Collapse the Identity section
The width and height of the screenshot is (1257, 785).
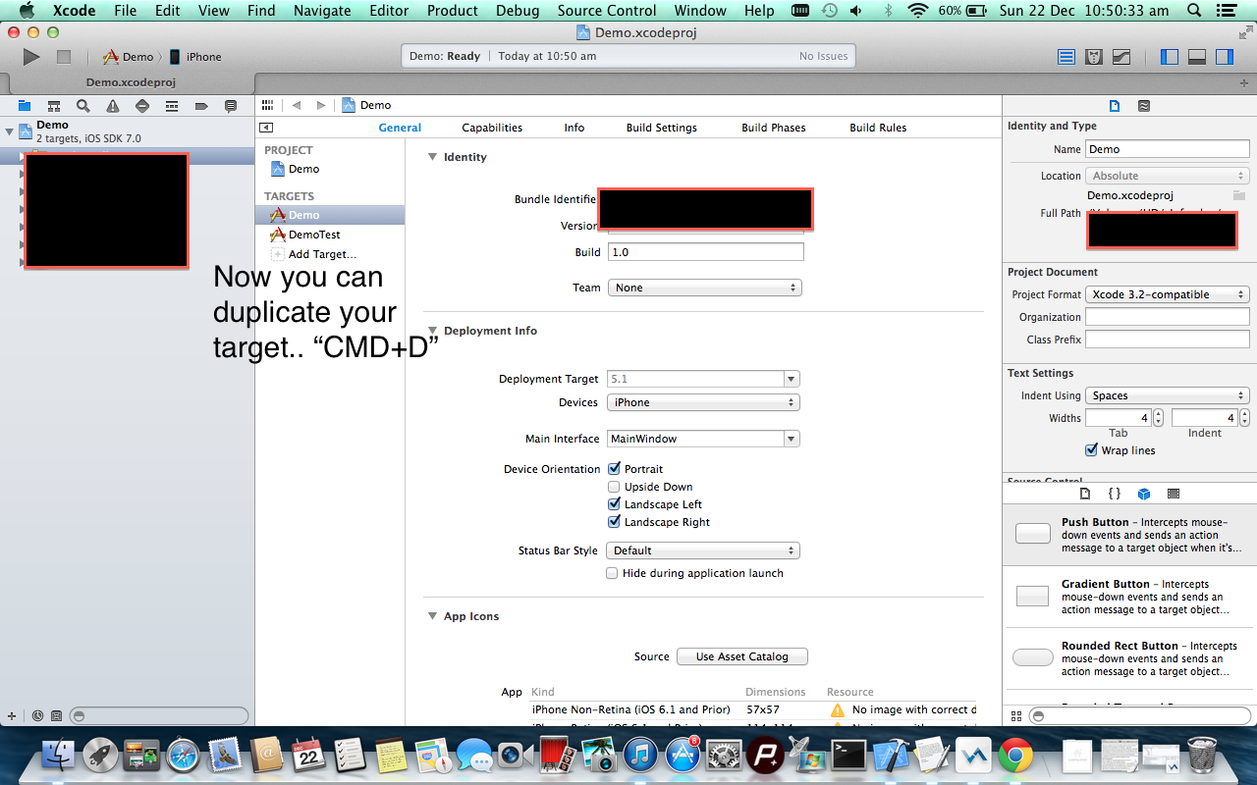tap(432, 157)
